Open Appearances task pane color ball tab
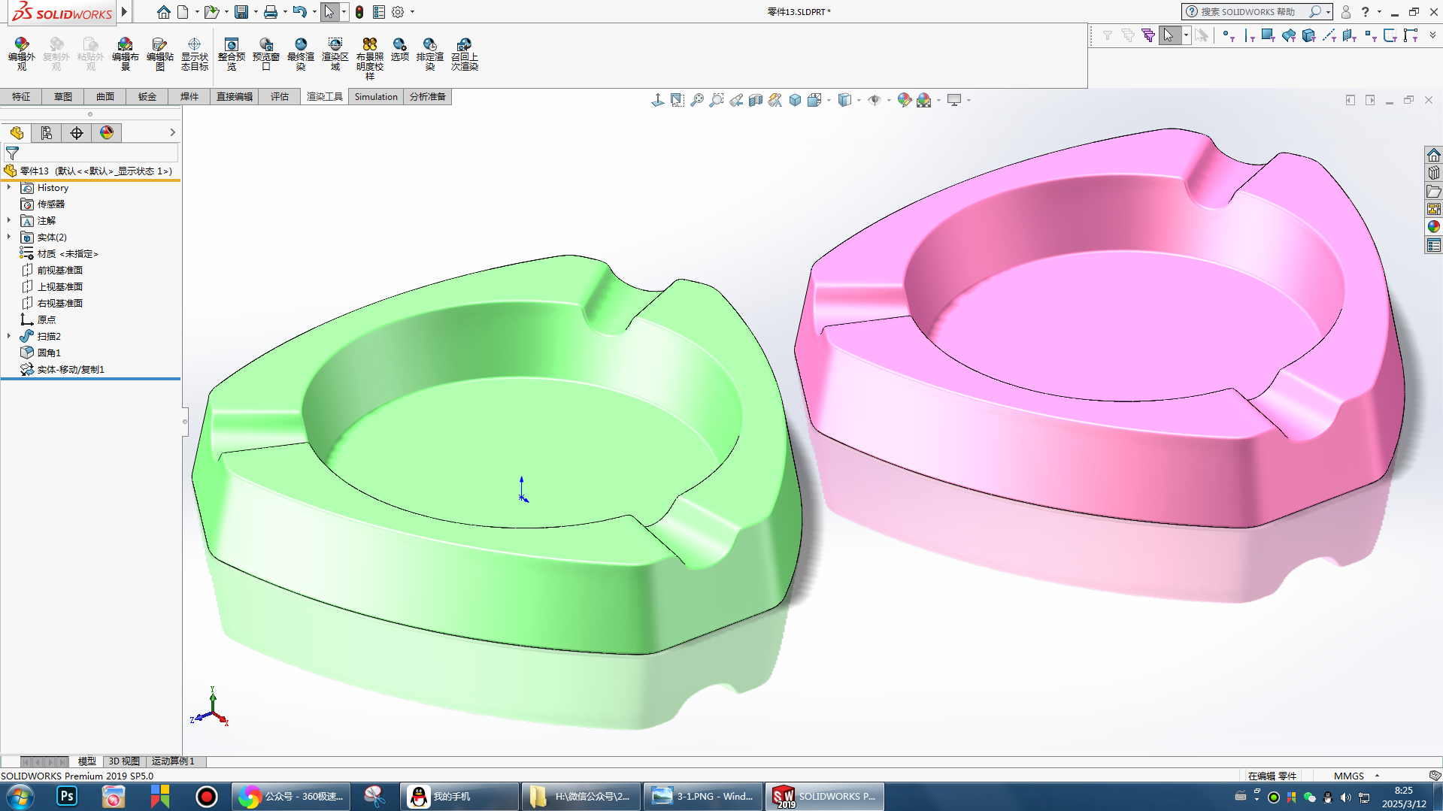This screenshot has width=1443, height=811. coord(1434,227)
